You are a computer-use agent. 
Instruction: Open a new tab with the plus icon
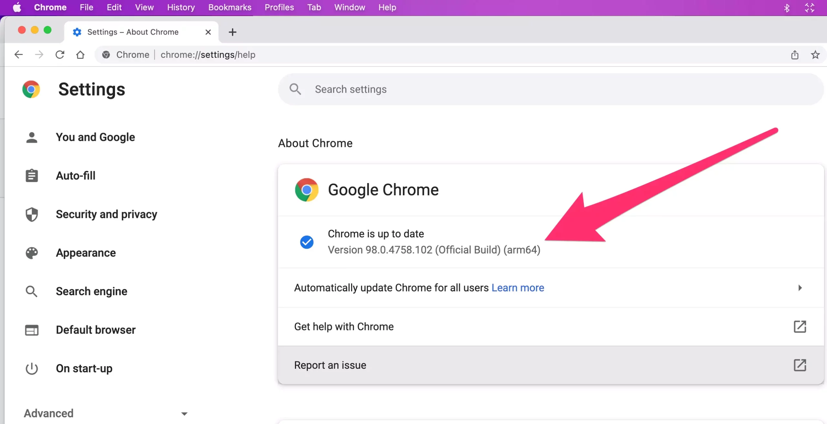pyautogui.click(x=232, y=32)
